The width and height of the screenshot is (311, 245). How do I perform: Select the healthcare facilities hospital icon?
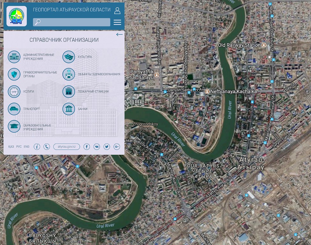pyautogui.click(x=69, y=74)
